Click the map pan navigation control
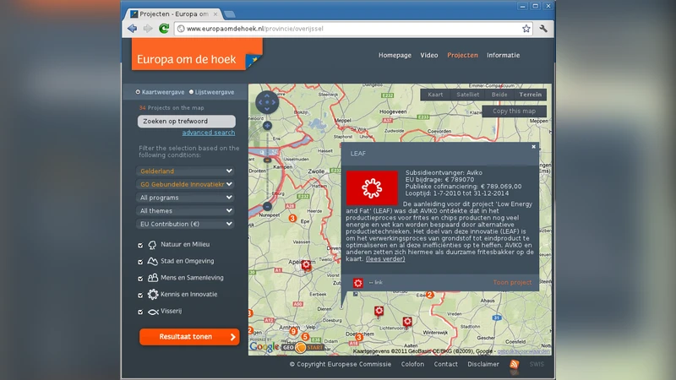Viewport: 676px width, 380px height. point(266,102)
